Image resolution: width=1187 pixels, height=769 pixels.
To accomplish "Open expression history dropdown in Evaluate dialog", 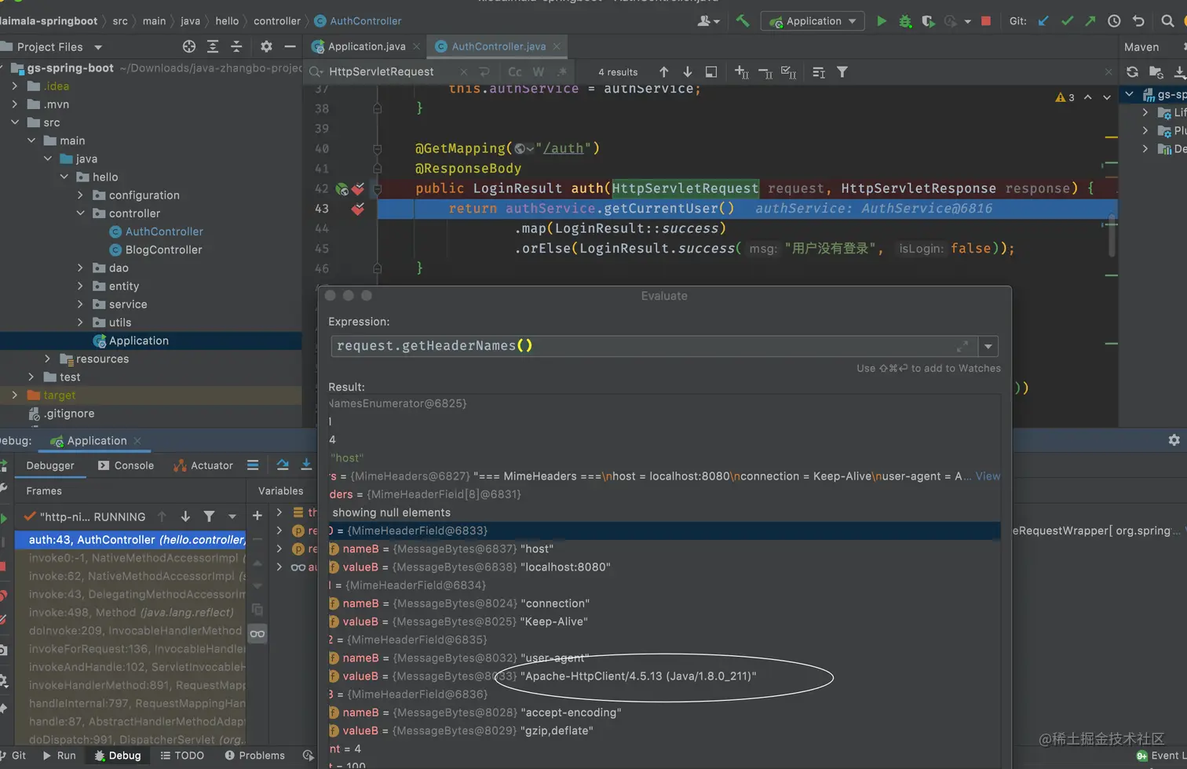I will (x=988, y=346).
